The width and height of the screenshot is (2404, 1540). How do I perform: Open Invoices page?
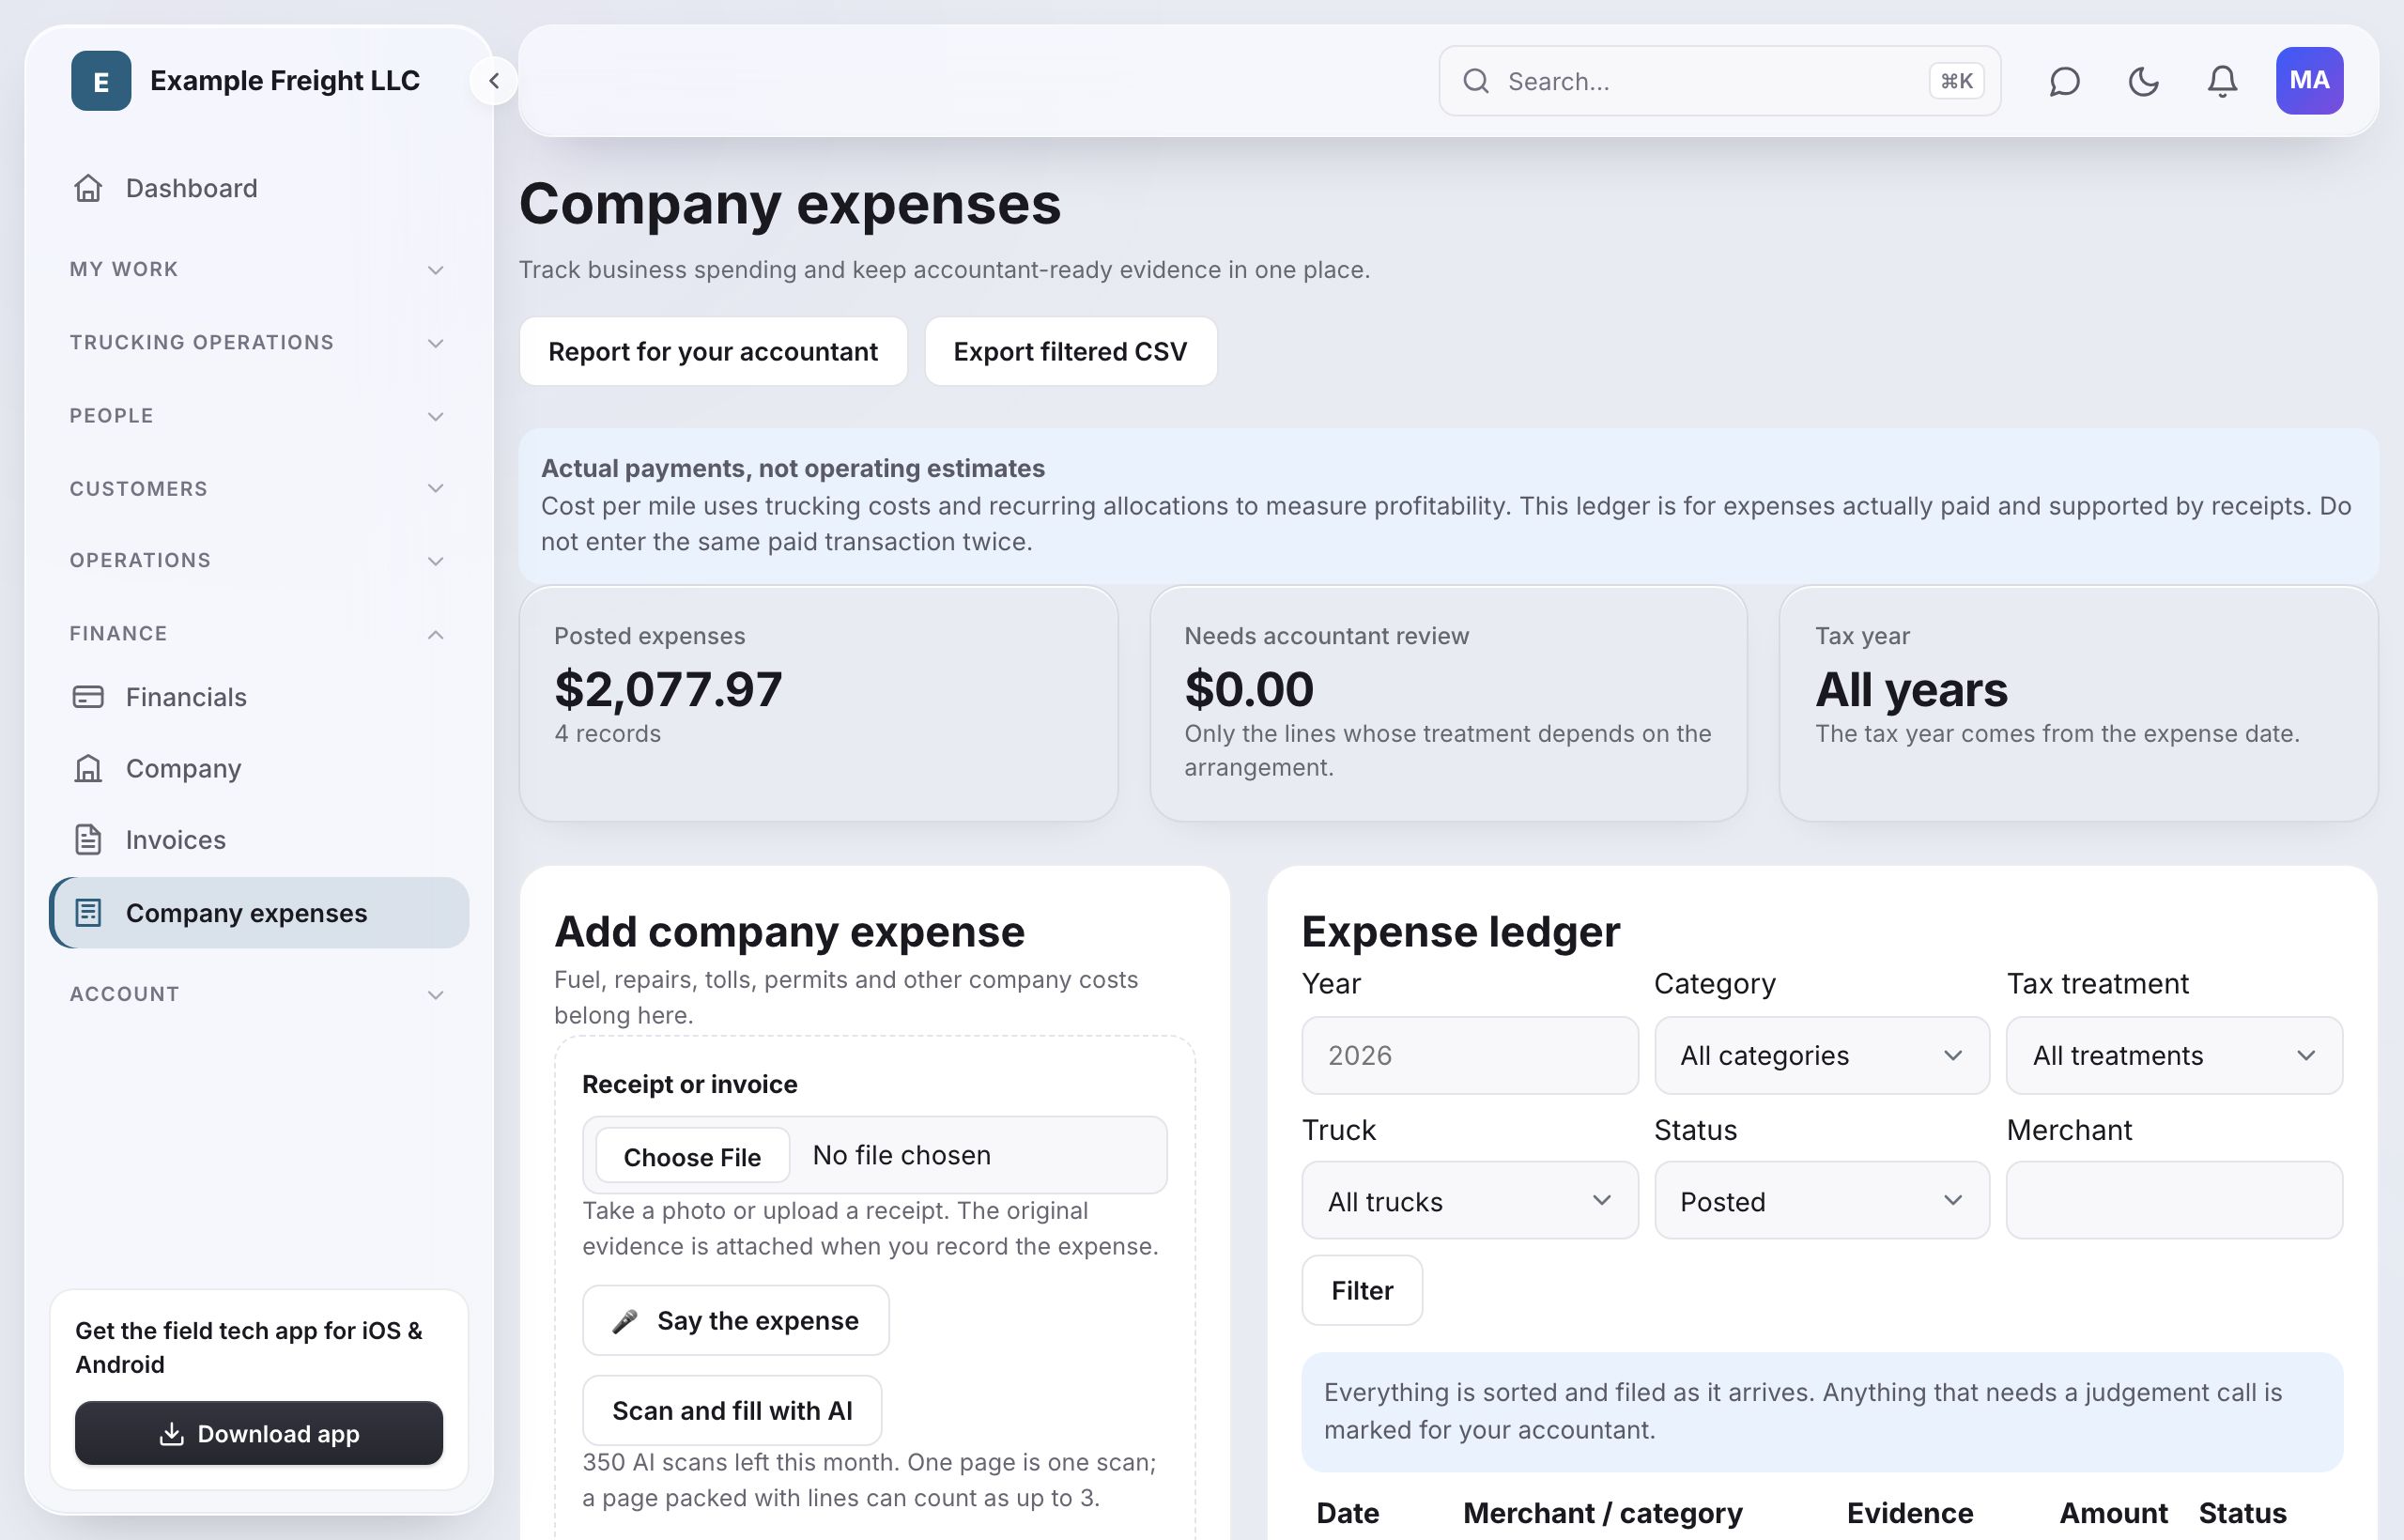[x=258, y=840]
